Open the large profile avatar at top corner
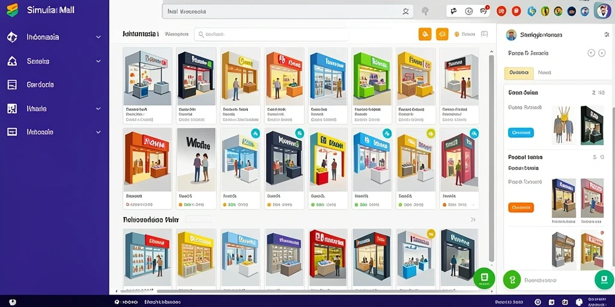The height and width of the screenshot is (307, 615). click(603, 11)
